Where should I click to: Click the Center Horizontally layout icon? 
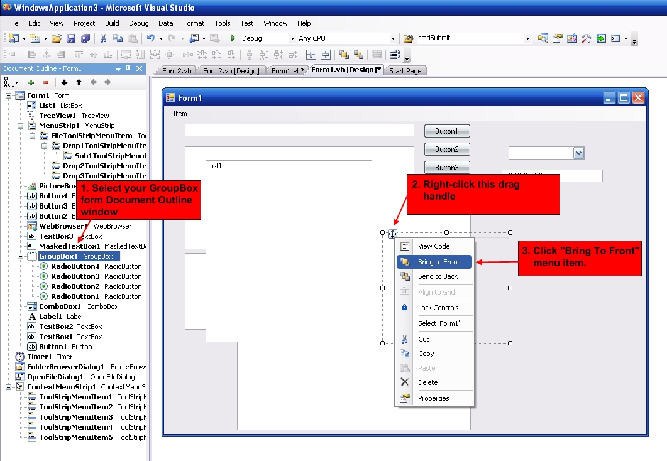pyautogui.click(x=311, y=55)
